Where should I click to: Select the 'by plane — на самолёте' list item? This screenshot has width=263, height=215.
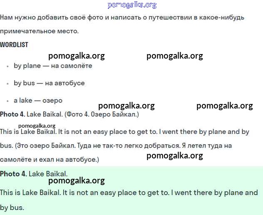click(53, 66)
